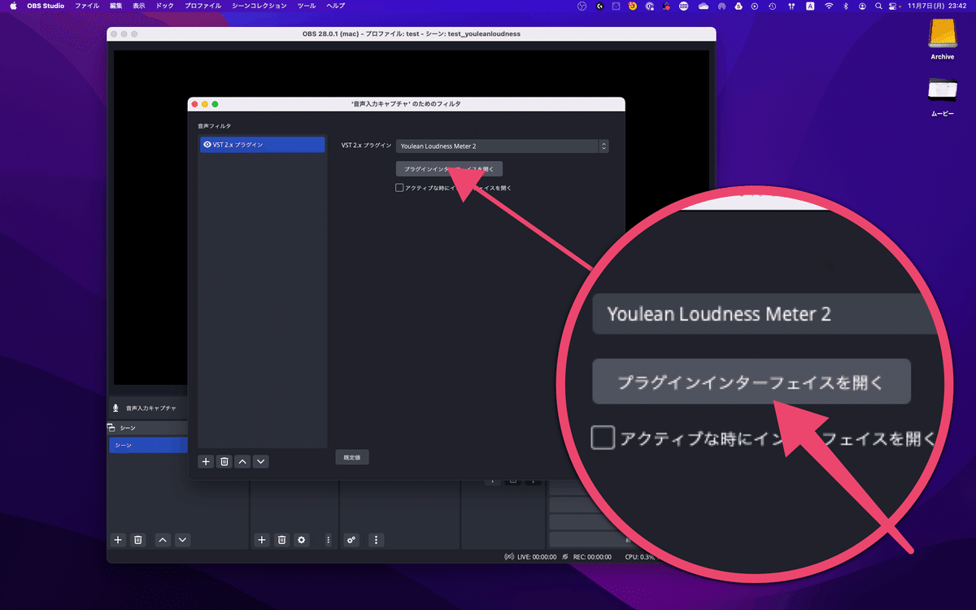Open the Apple menu
This screenshot has height=610, width=976.
click(x=13, y=6)
